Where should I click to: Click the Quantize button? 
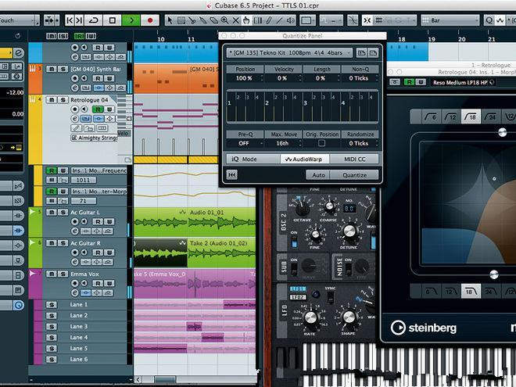click(x=354, y=175)
